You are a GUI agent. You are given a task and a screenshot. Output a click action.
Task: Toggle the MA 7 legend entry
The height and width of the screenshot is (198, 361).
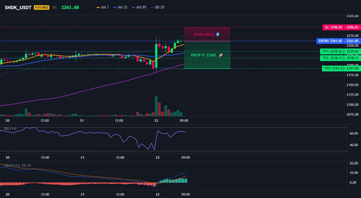point(103,7)
